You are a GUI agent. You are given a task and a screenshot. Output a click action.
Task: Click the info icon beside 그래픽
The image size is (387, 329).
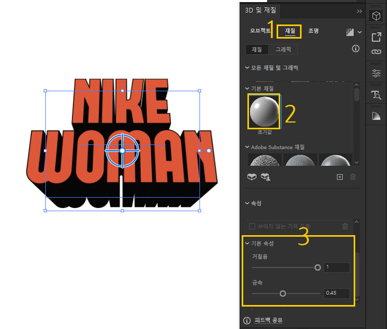(x=355, y=48)
